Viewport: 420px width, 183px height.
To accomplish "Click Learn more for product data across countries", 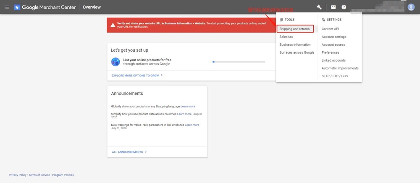I will [184, 114].
